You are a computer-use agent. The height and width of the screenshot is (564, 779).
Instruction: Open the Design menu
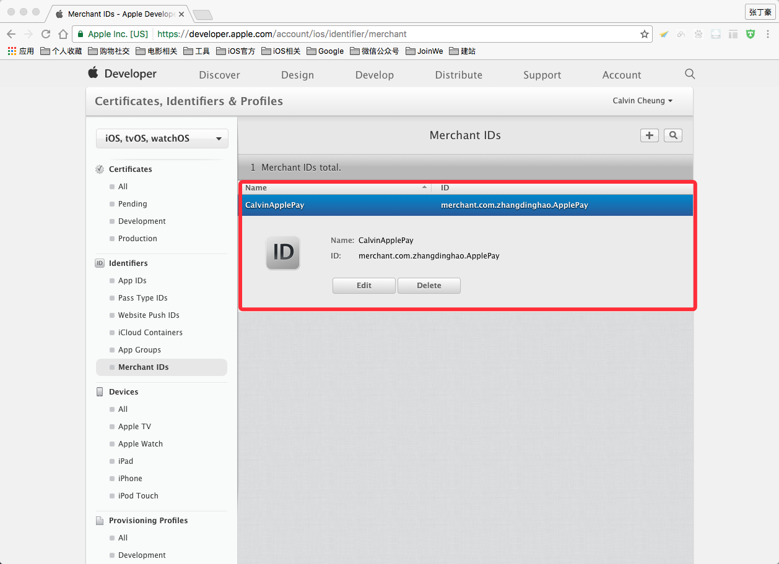[297, 75]
